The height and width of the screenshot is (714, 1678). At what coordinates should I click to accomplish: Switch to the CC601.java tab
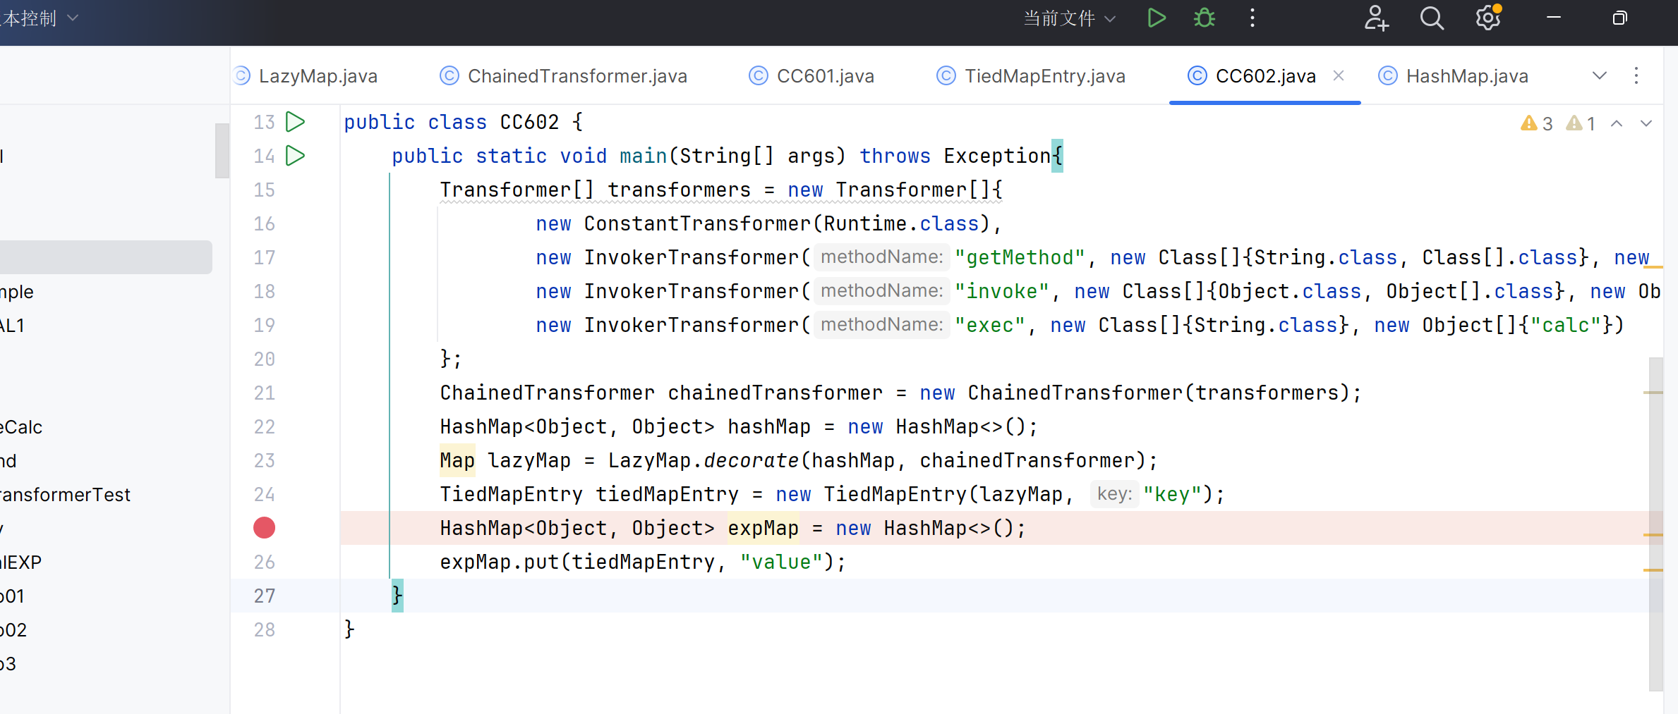pos(812,76)
